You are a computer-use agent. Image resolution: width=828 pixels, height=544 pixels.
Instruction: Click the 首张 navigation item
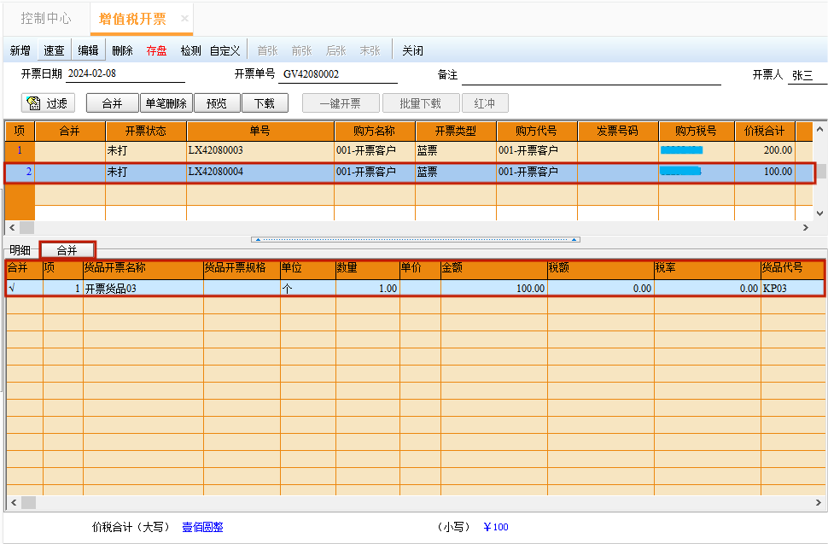click(267, 50)
